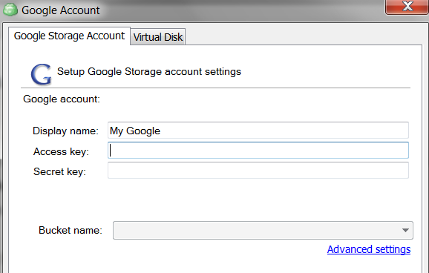Expand the Bucket name dropdown

(x=263, y=230)
